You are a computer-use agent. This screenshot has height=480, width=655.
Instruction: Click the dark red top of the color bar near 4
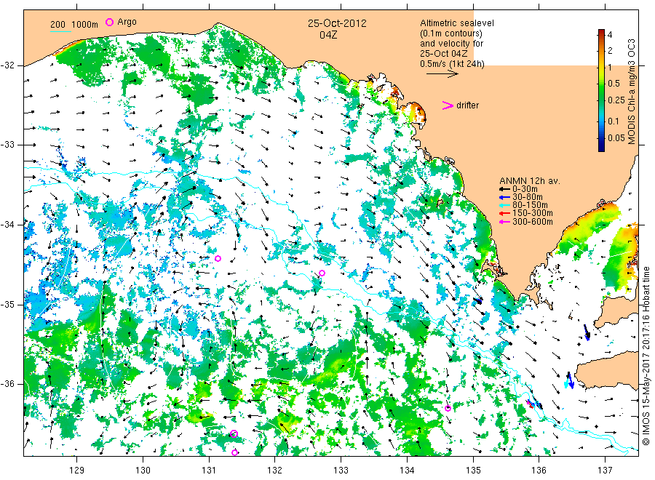tap(601, 33)
